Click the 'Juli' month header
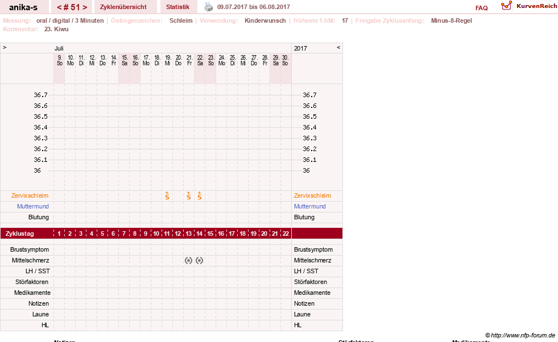 click(59, 48)
